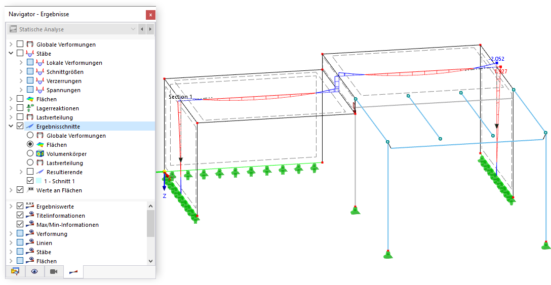Expand Lokale Verformungen node

pos(21,63)
